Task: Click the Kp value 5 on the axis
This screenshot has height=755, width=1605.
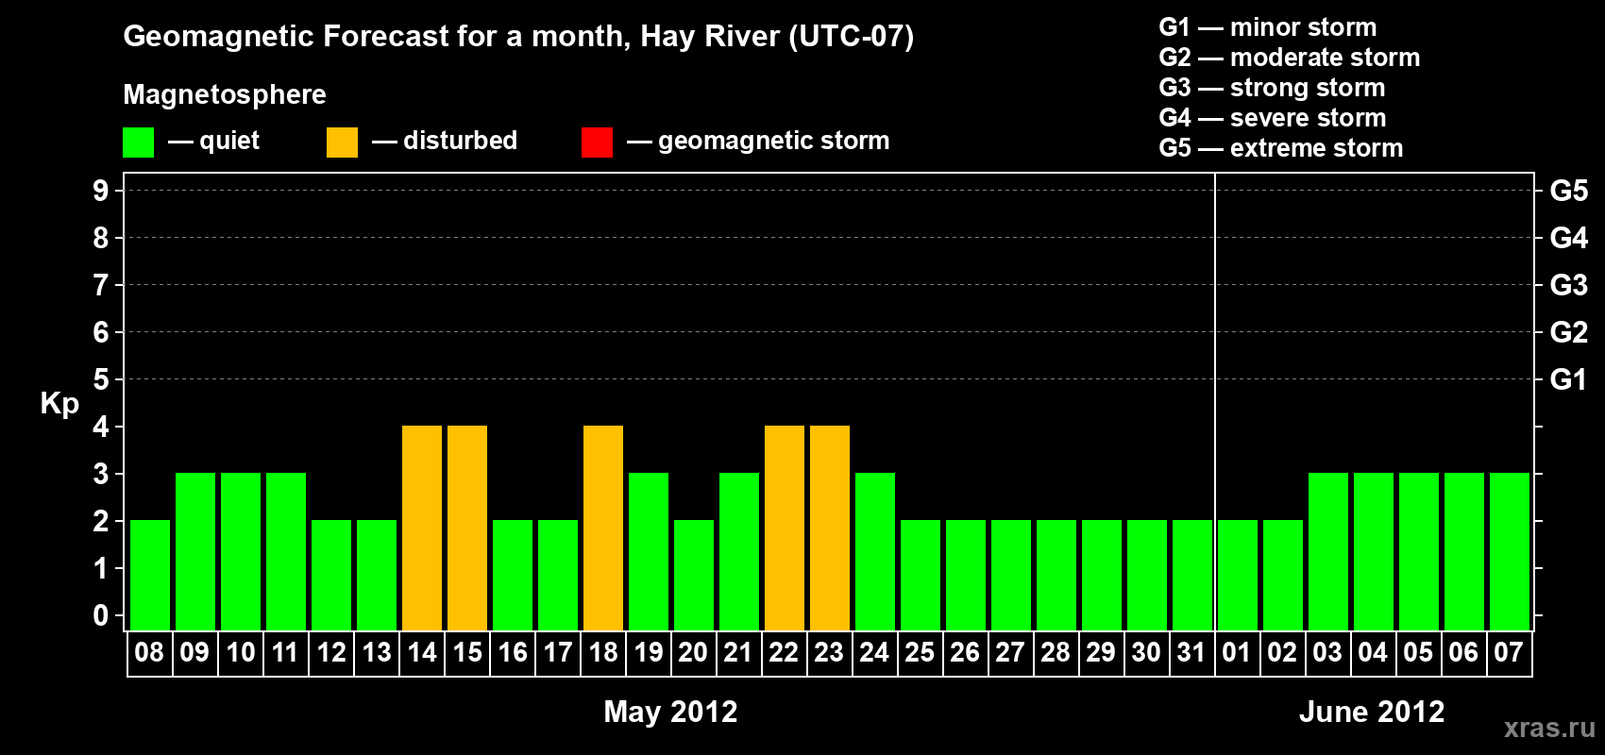Action: [101, 379]
